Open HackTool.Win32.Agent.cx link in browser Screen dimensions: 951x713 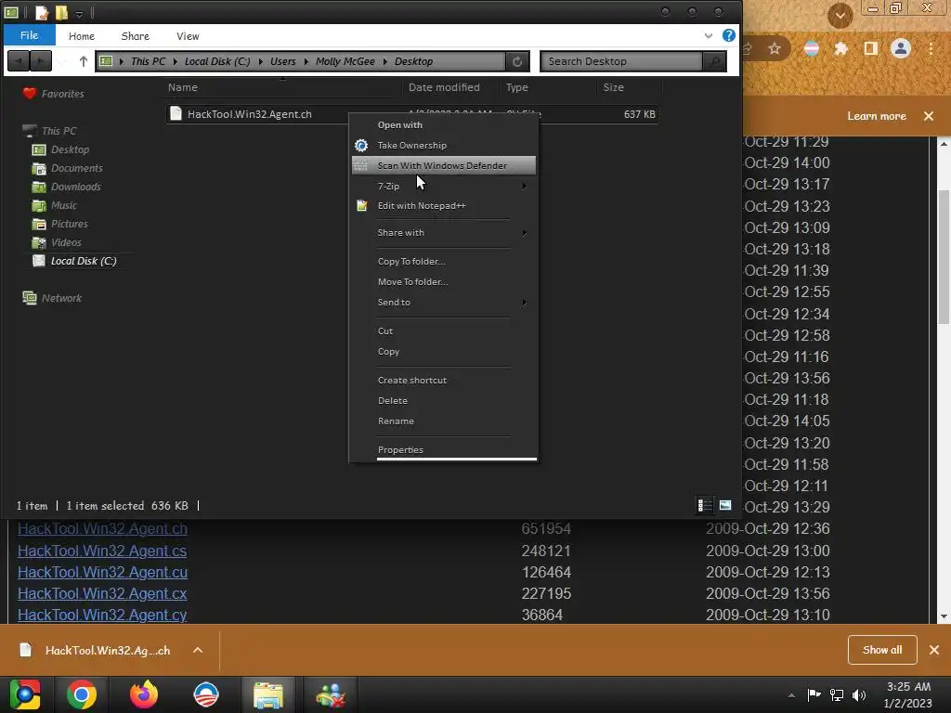102,593
